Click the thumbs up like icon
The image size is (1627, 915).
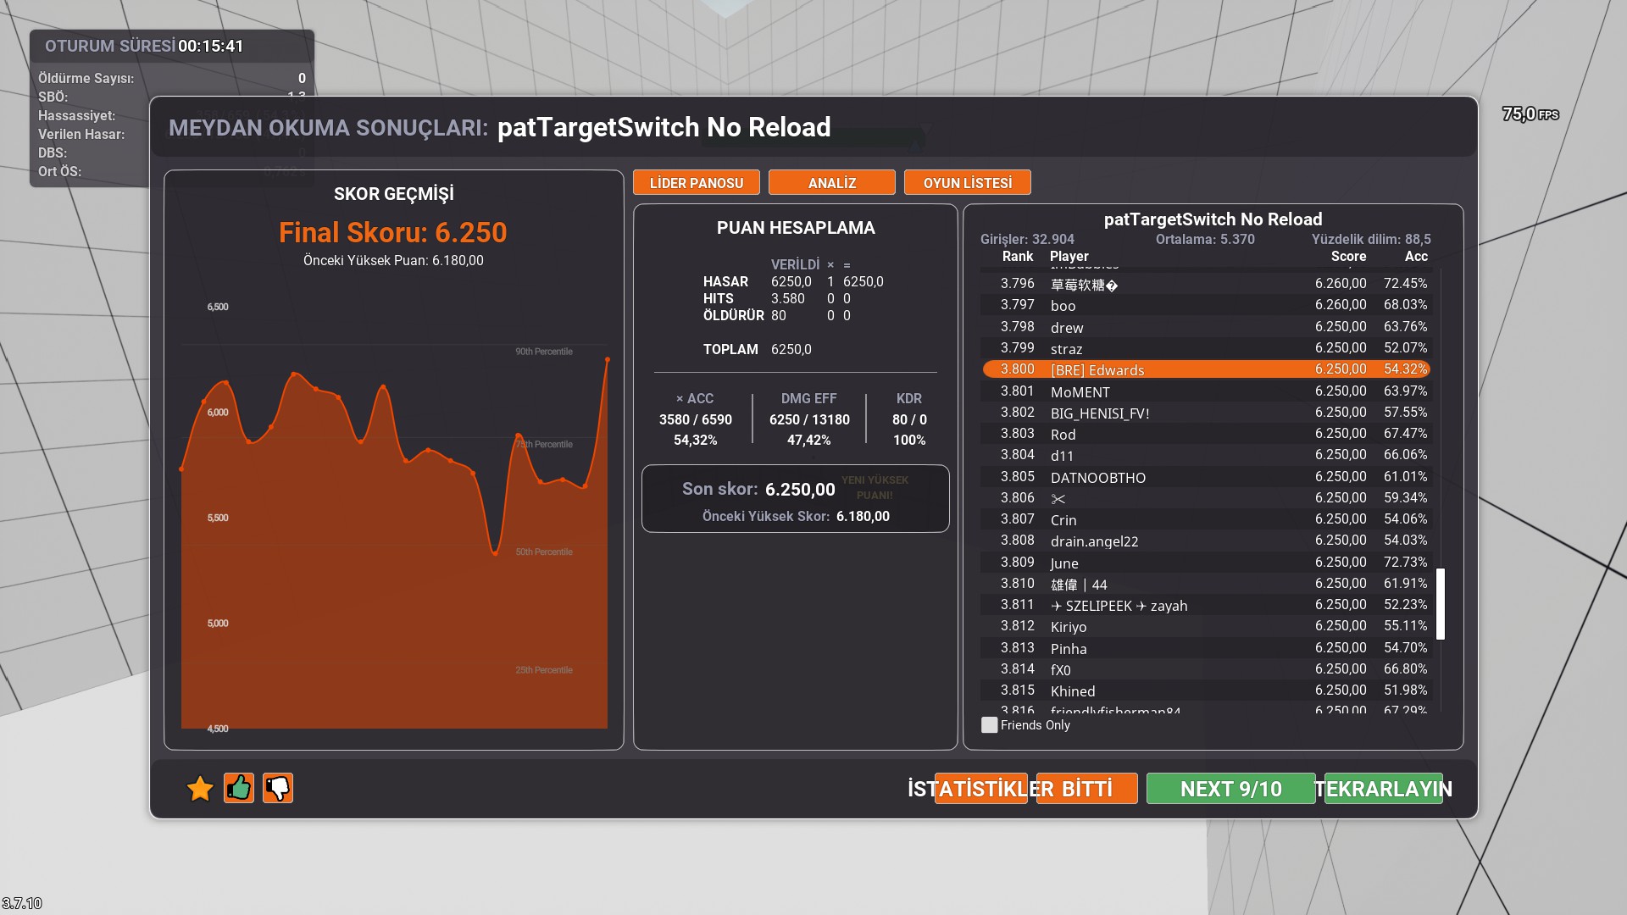coord(239,788)
